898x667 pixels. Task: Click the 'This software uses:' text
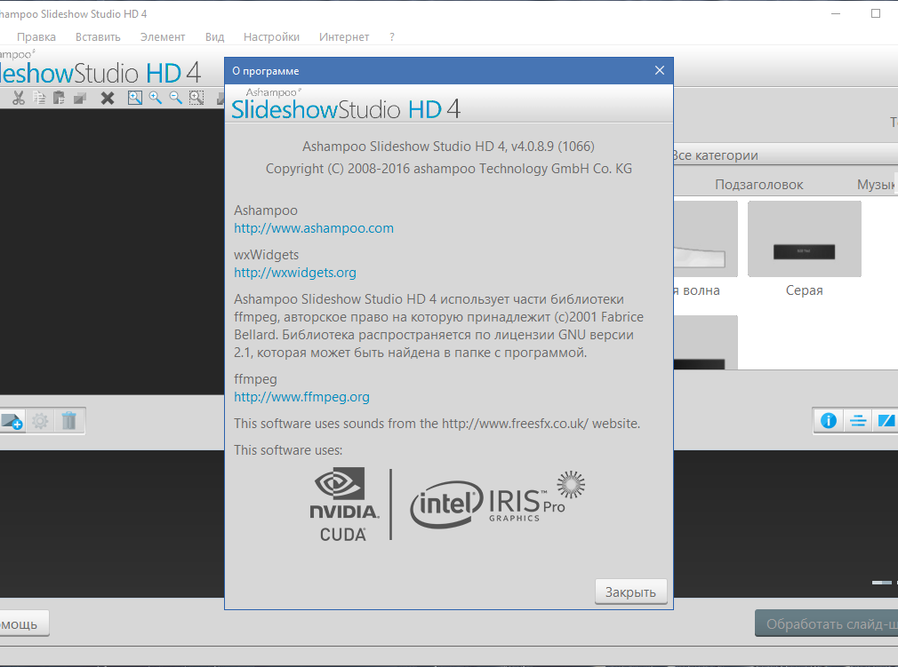288,450
